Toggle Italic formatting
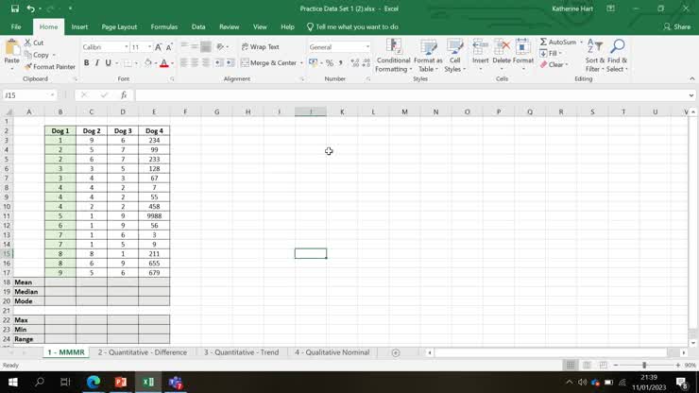The image size is (699, 393). [x=96, y=63]
